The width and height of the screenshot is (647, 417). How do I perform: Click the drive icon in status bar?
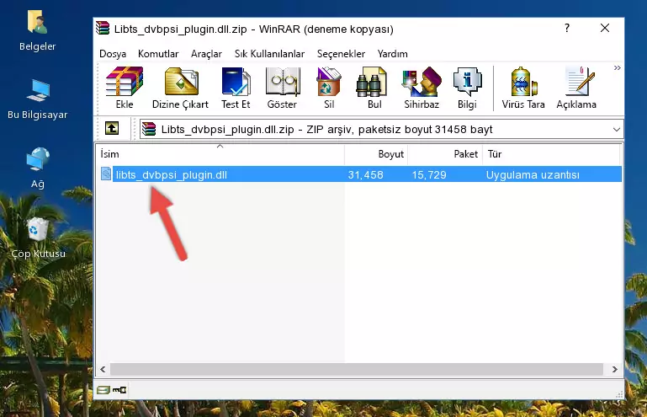point(103,390)
